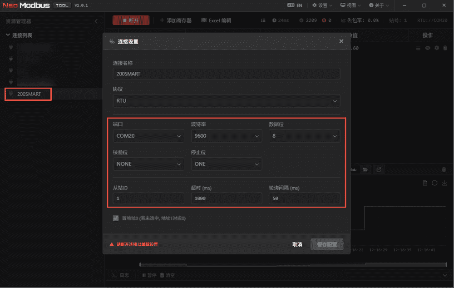Click the export pop-out icon above the chart
Screen dimensions: 454x288
click(x=378, y=169)
